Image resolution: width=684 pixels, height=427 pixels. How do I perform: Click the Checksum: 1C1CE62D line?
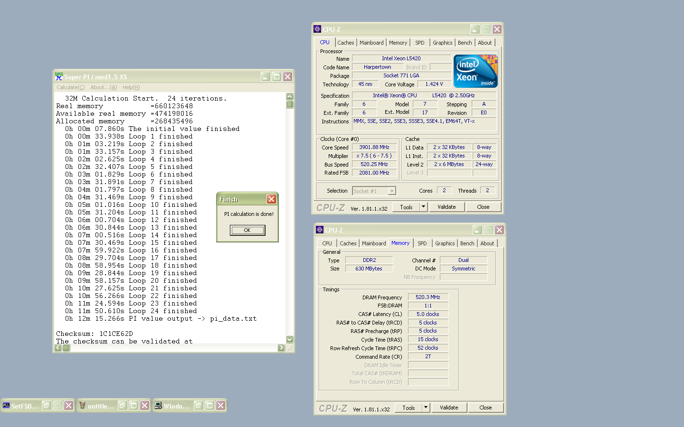(95, 334)
